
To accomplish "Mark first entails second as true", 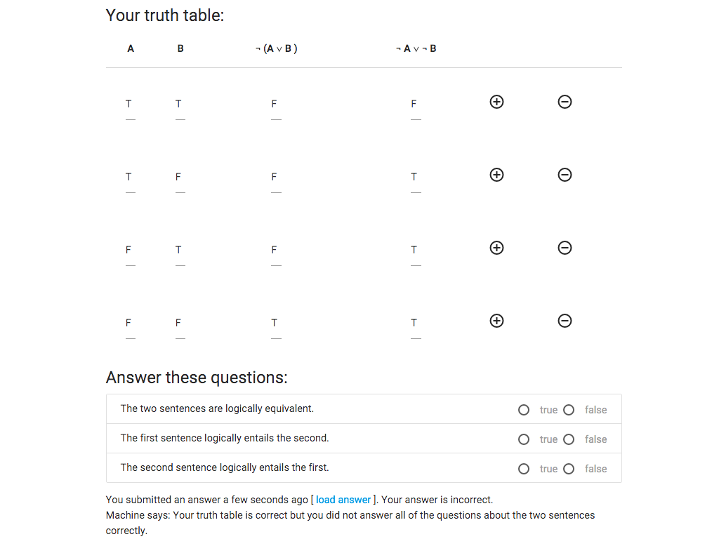I will pyautogui.click(x=524, y=439).
